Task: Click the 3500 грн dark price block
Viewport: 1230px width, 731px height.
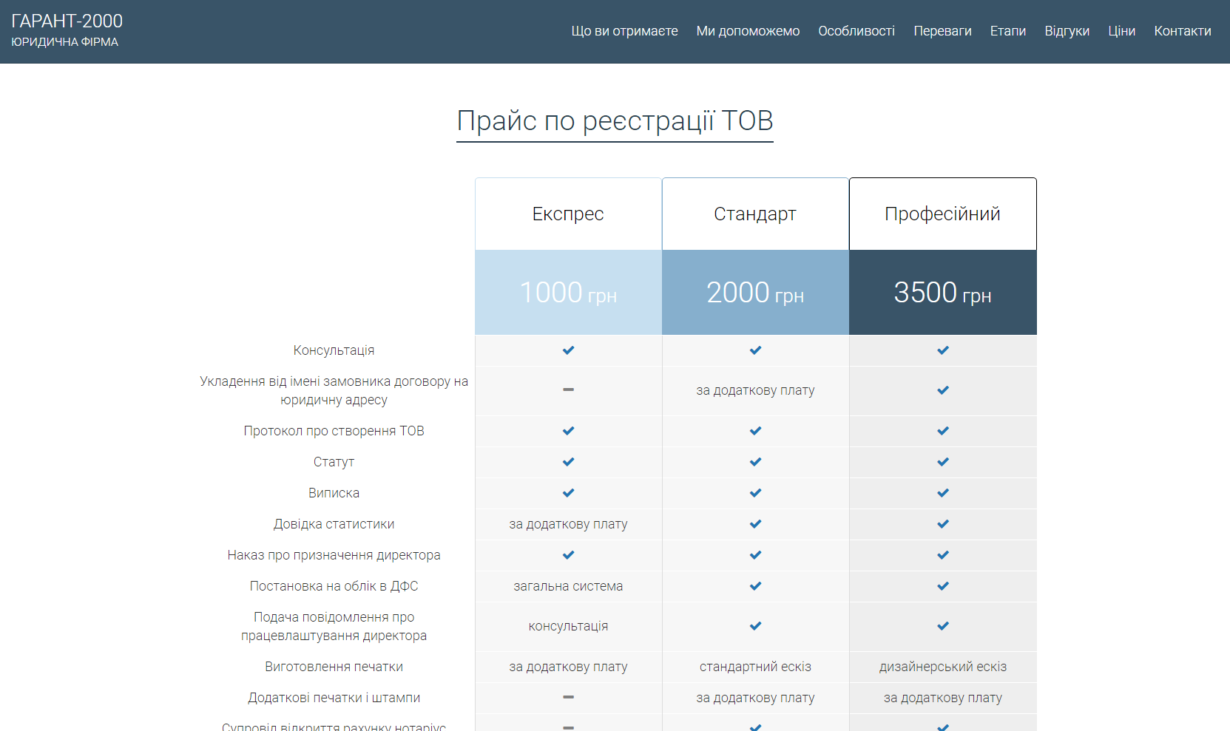Action: pyautogui.click(x=942, y=293)
